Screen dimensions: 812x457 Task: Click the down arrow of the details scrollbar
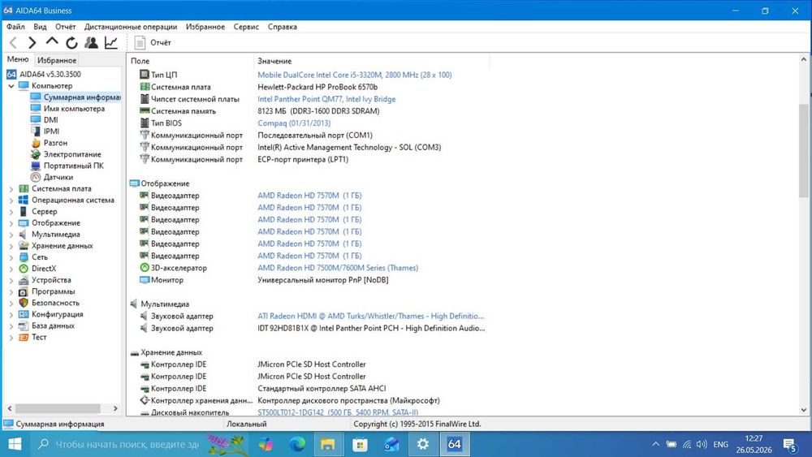click(804, 410)
